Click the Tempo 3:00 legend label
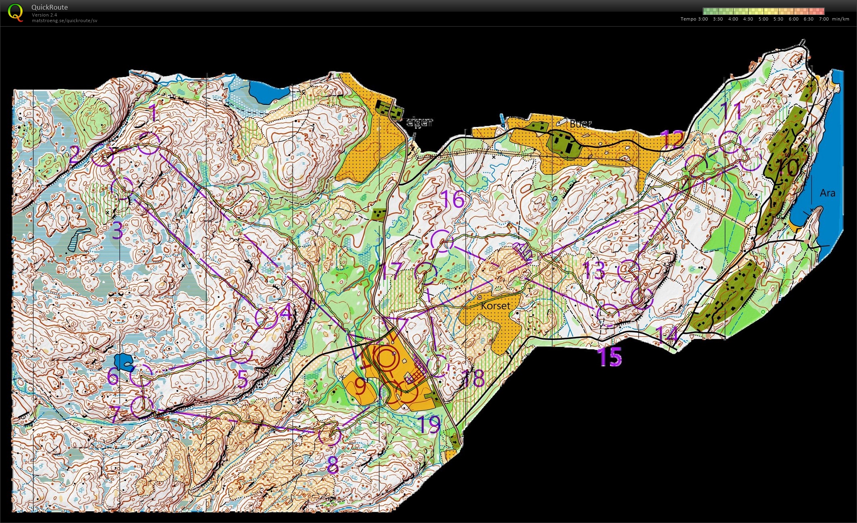The image size is (857, 523). [694, 19]
